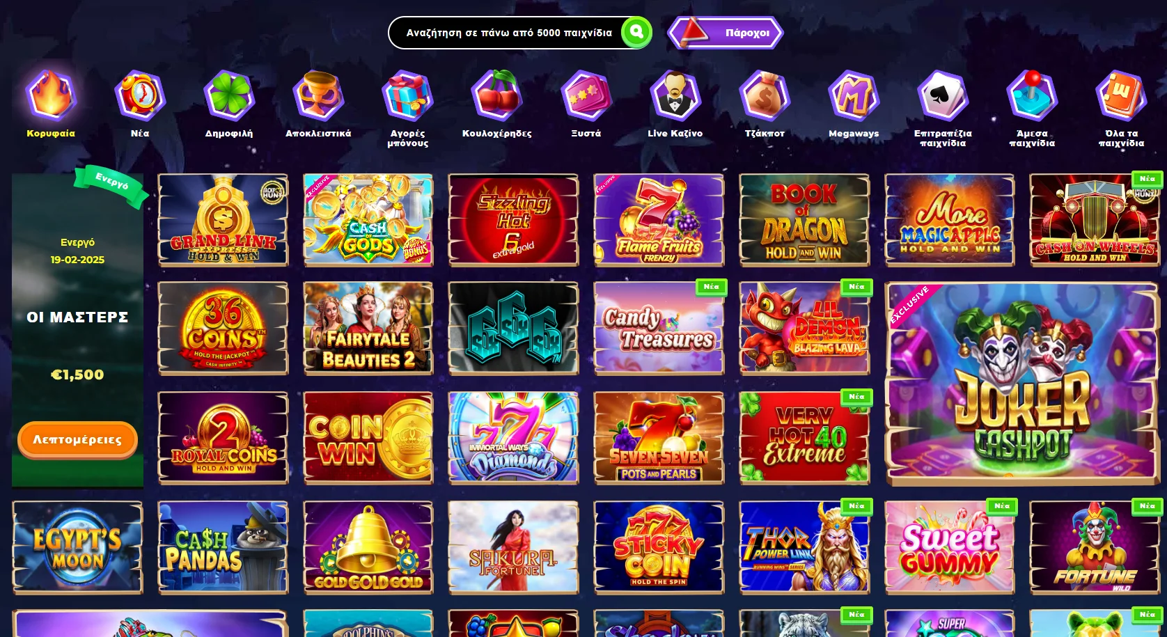Viewport: 1167px width, 637px height.
Task: Focus the game search input field
Action: (508, 33)
